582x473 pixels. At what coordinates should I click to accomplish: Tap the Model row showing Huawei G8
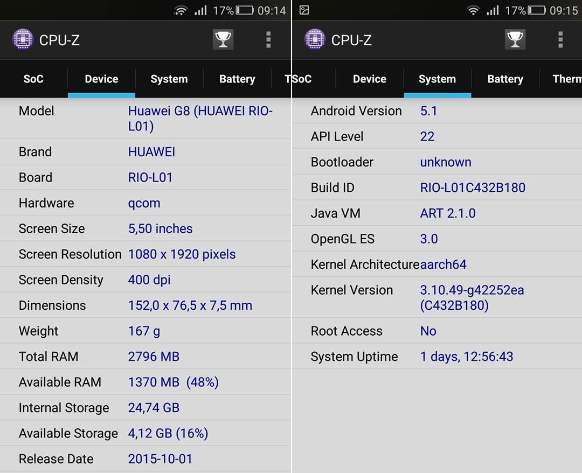145,119
